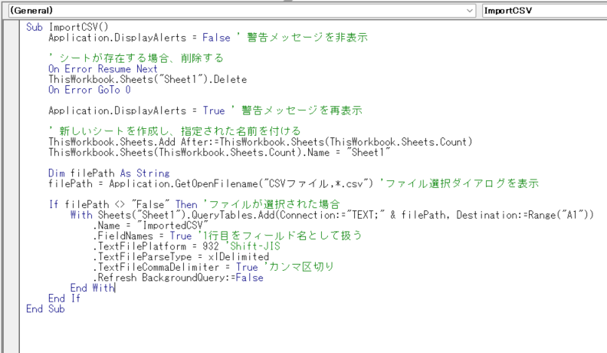
Task: Click the 'If filePath <> "False" Then' line
Action: (194, 204)
